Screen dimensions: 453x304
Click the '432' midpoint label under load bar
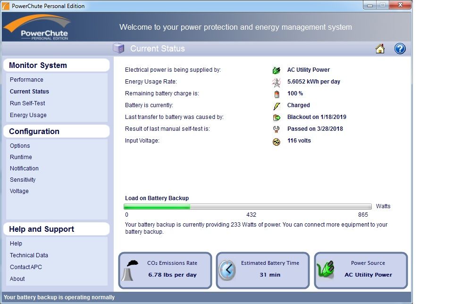(x=251, y=215)
